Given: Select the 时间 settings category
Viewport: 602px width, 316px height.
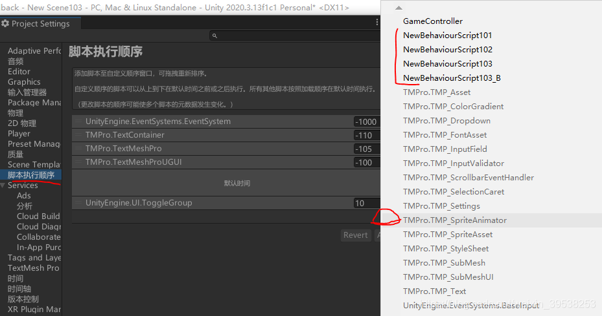Looking at the screenshot, I should (16, 278).
